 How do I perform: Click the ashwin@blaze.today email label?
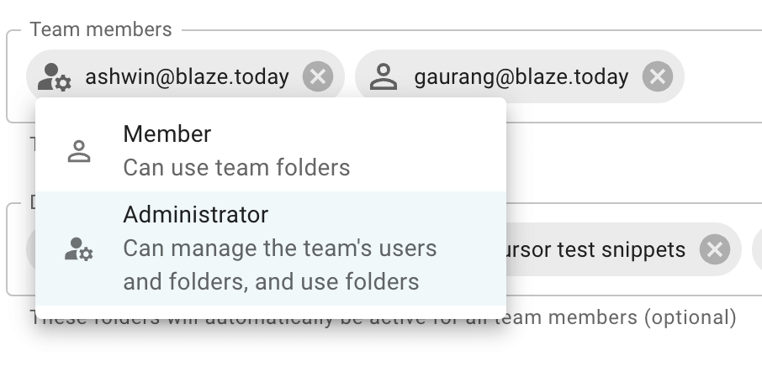[187, 77]
